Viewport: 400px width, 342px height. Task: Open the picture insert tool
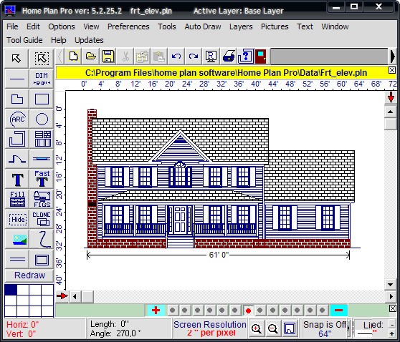pos(16,240)
